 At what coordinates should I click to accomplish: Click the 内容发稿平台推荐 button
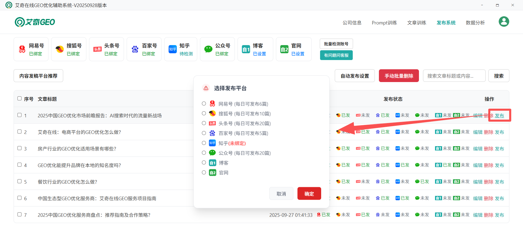38,76
